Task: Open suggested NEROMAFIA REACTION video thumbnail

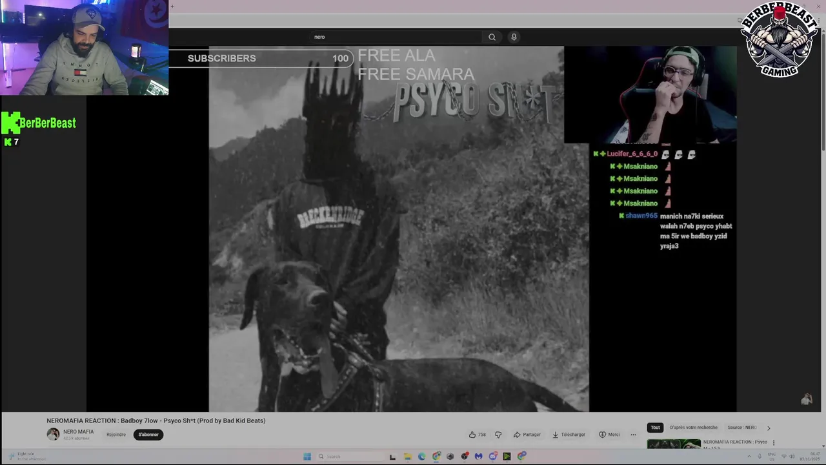Action: click(x=674, y=444)
